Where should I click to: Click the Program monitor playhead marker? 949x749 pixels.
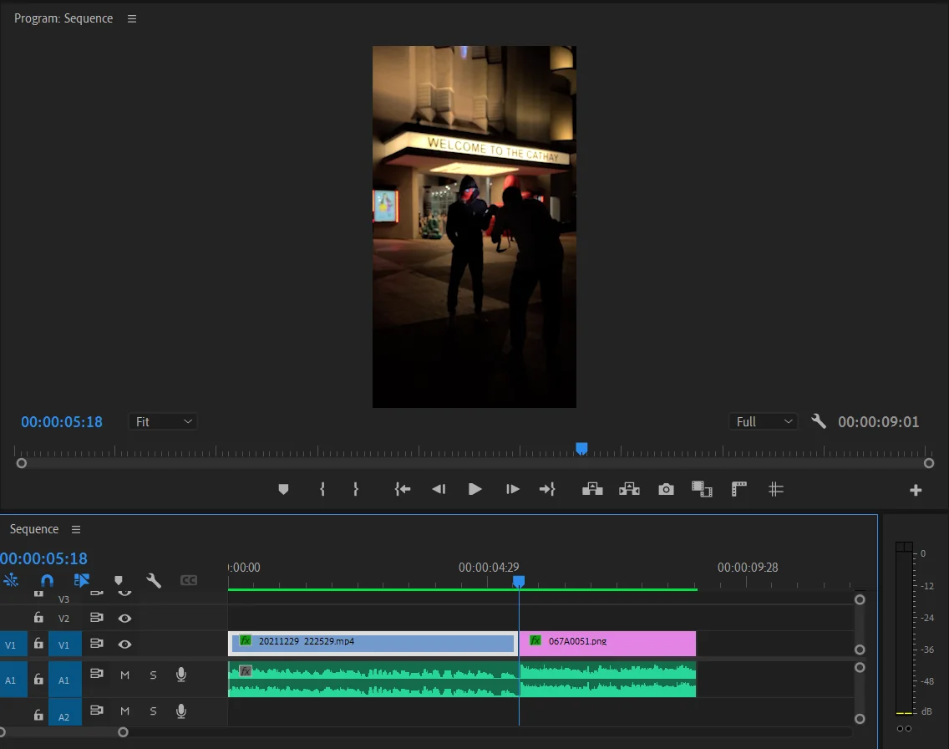[581, 449]
